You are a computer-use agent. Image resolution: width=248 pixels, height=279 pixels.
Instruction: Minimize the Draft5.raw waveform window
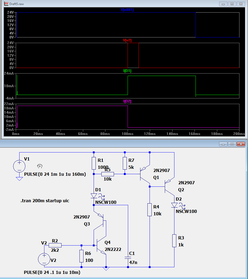coord(223,4)
